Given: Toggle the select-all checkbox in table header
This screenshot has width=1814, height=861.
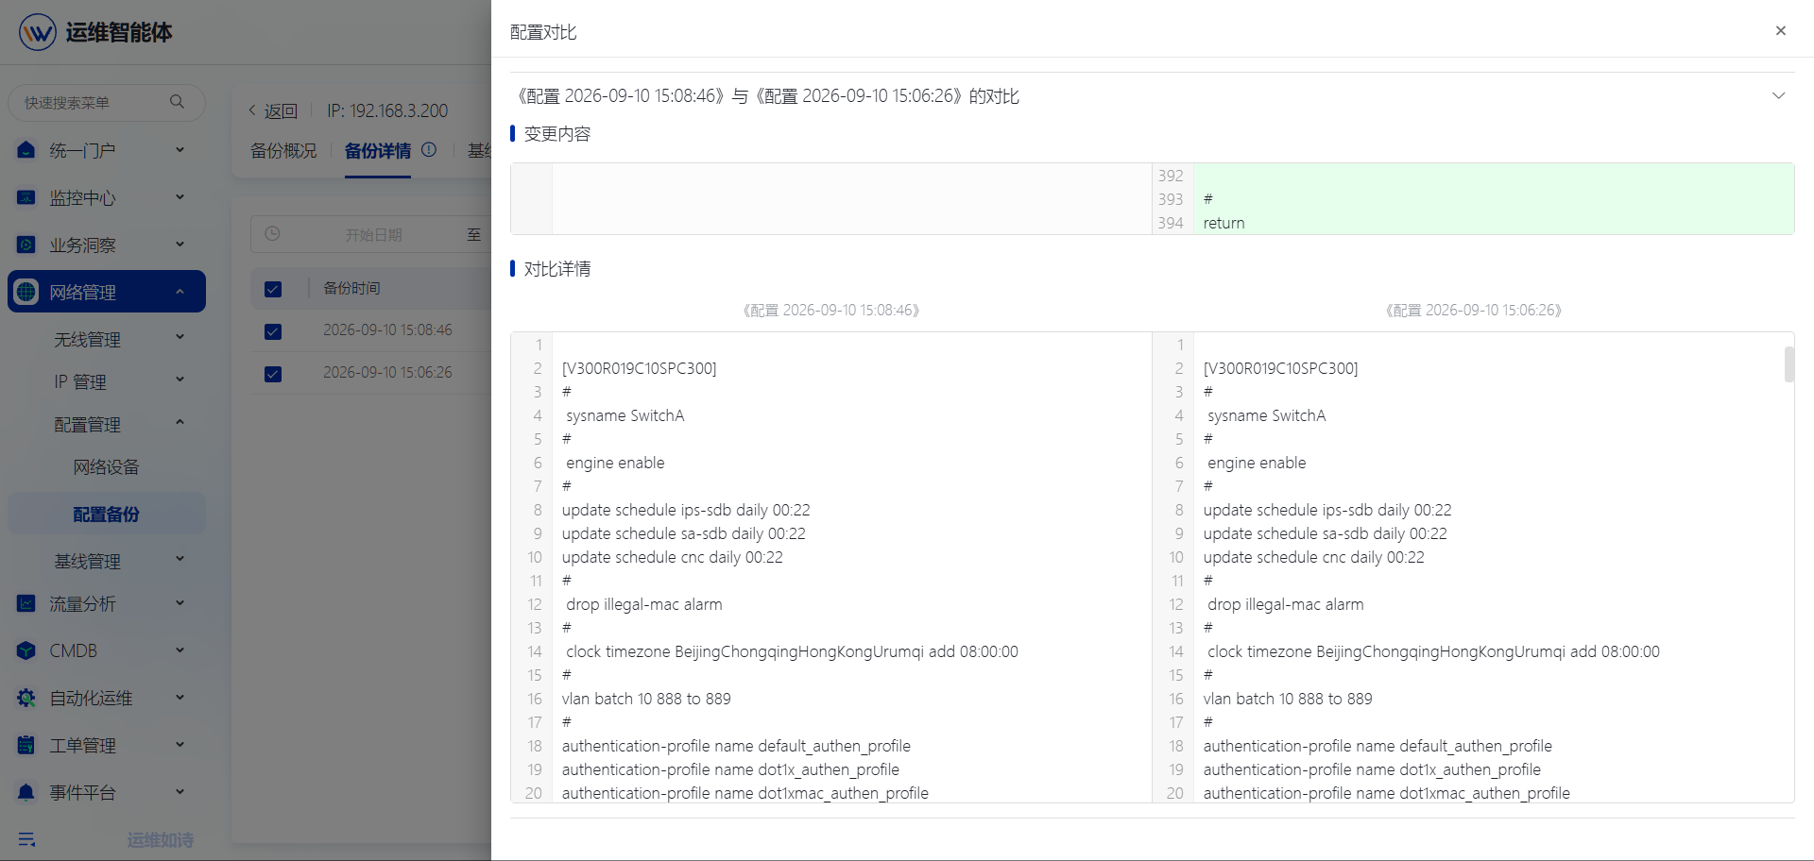Looking at the screenshot, I should 273,289.
